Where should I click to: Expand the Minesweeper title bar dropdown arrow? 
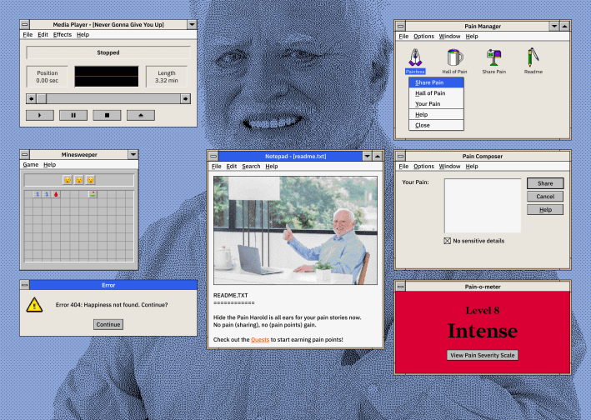click(133, 155)
